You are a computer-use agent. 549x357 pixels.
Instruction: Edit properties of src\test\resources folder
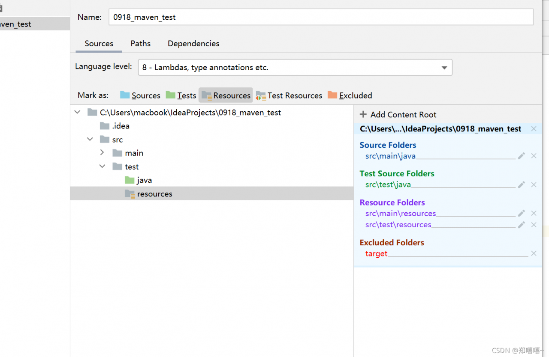[521, 225]
